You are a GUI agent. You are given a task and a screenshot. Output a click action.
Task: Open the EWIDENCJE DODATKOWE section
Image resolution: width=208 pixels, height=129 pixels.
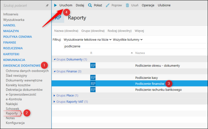coord(22,66)
